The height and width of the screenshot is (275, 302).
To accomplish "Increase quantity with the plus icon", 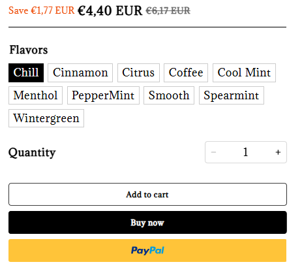I will (278, 152).
